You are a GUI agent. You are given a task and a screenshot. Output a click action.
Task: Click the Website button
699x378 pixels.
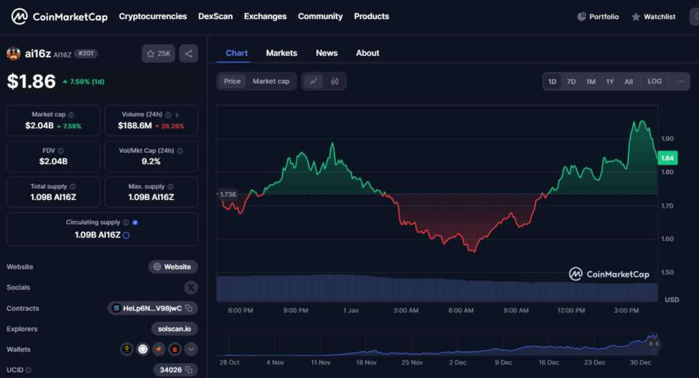point(173,267)
